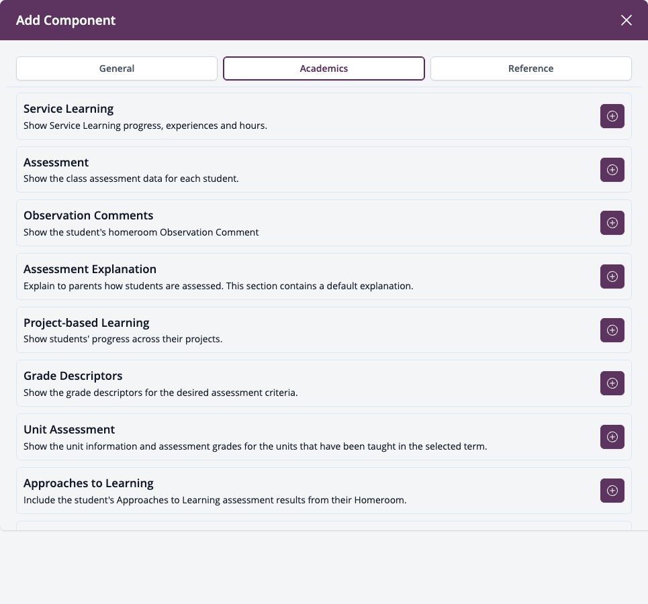This screenshot has height=604, width=648.
Task: Add the Project-based Learning component
Action: click(612, 330)
